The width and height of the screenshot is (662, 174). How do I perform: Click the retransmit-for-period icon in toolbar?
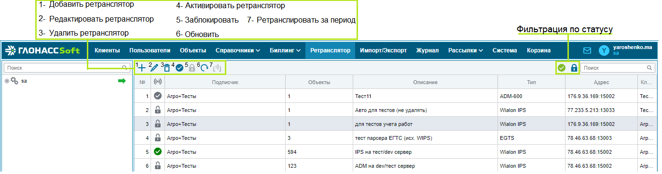(217, 68)
